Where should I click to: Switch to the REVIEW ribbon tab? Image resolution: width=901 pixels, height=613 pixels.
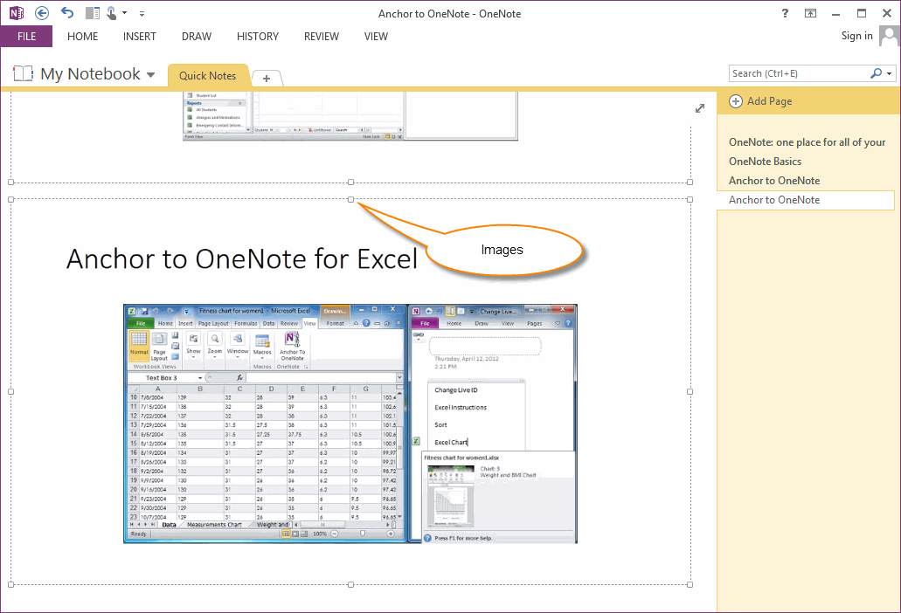tap(322, 36)
